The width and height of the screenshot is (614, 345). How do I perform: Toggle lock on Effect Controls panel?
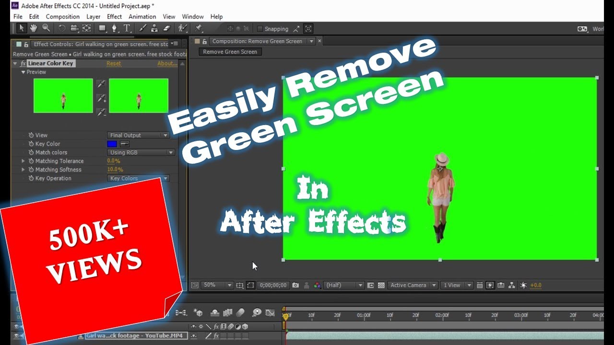pyautogui.click(x=26, y=44)
